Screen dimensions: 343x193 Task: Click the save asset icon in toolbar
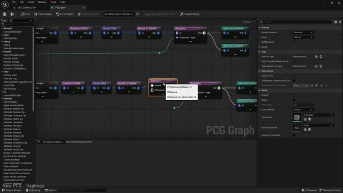point(5,14)
